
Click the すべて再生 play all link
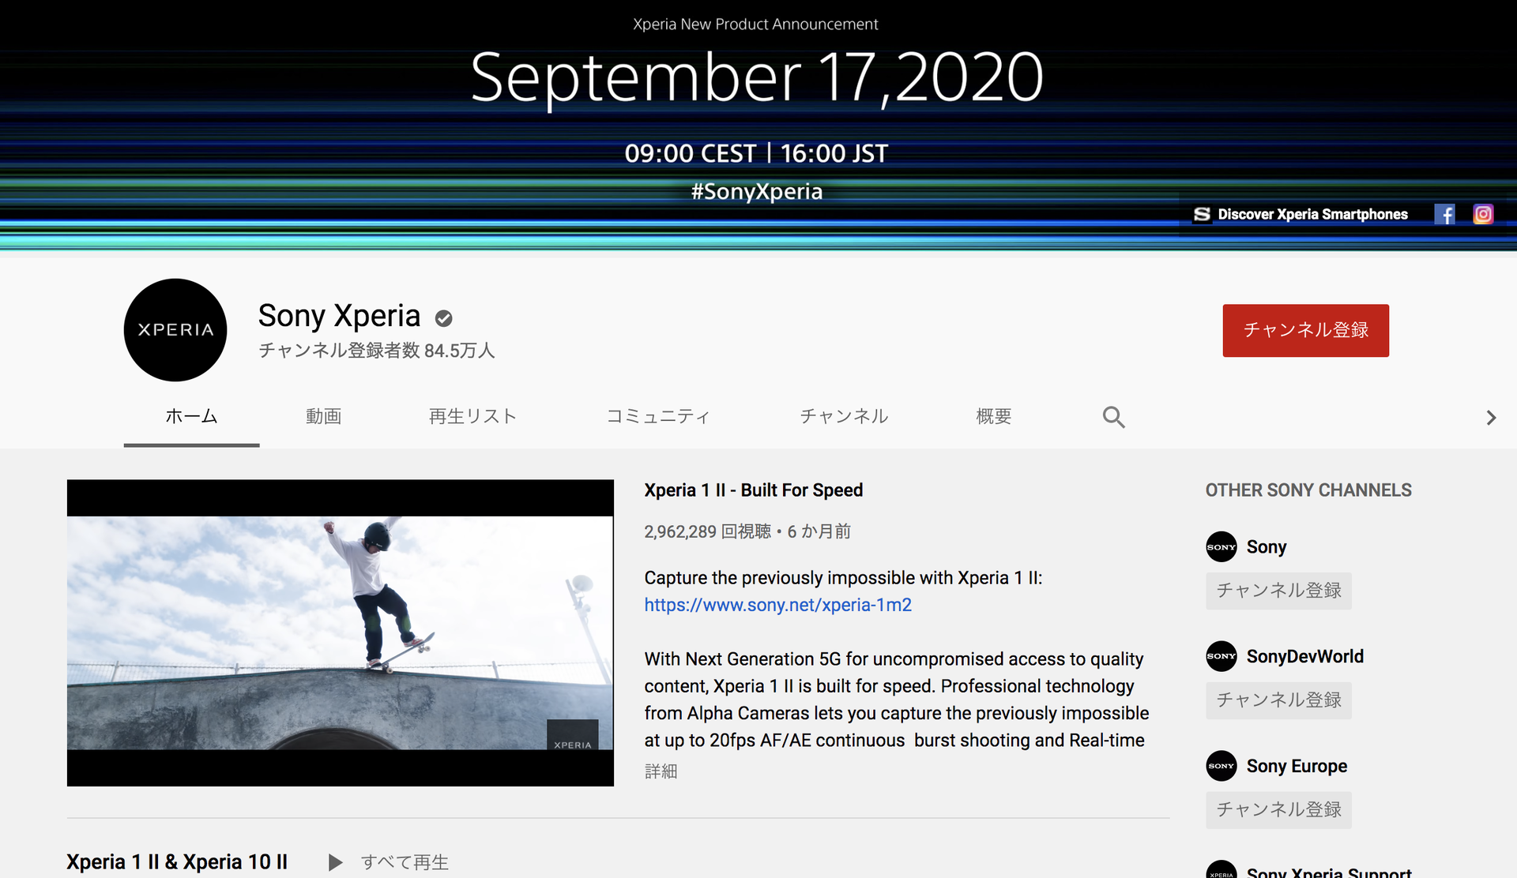[x=405, y=862]
